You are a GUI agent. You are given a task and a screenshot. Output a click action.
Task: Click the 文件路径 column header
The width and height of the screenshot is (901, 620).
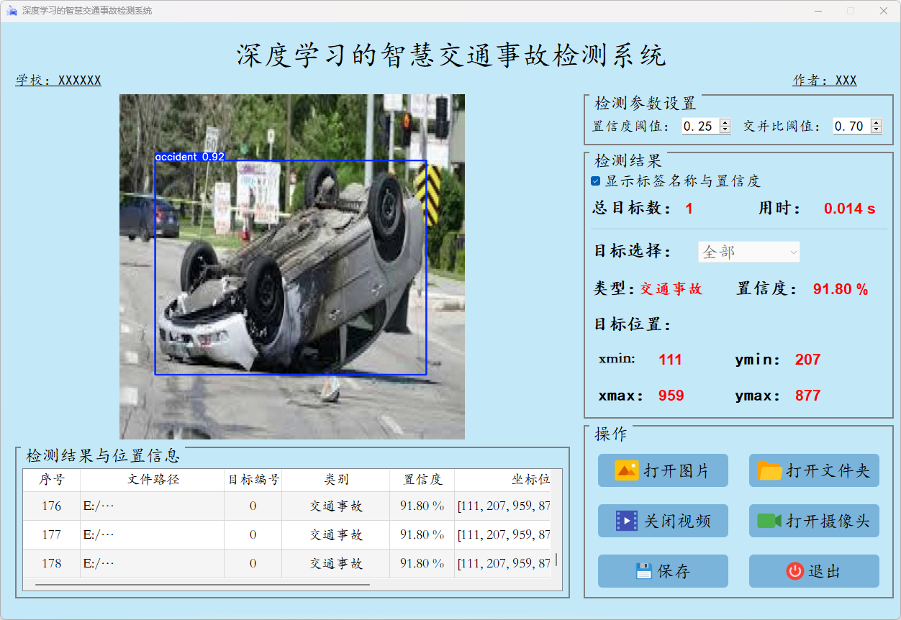[x=153, y=480]
